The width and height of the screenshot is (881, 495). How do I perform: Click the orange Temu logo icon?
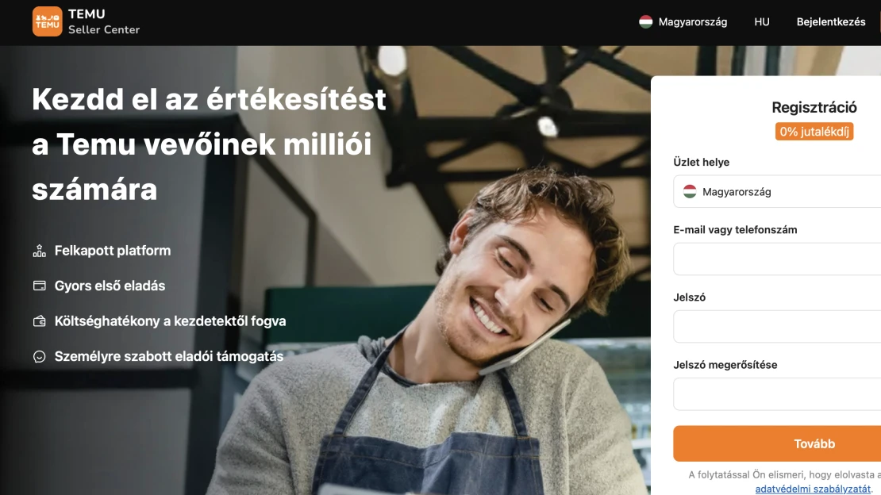(x=47, y=21)
